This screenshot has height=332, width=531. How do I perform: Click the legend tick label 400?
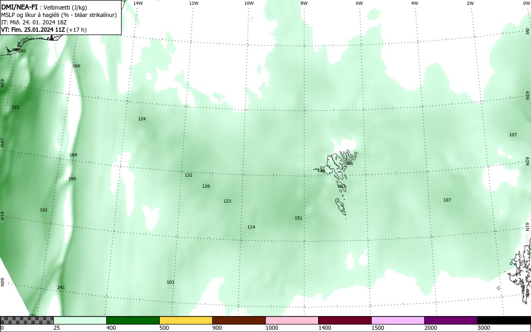click(x=111, y=328)
